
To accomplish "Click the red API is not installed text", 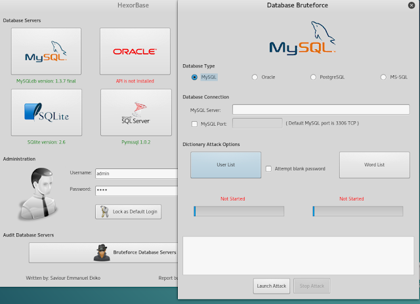I will (x=135, y=81).
